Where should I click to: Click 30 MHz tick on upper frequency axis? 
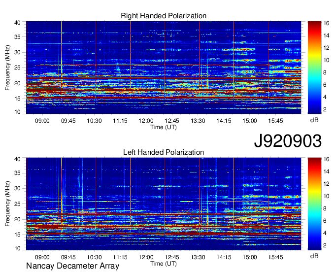click(17, 52)
